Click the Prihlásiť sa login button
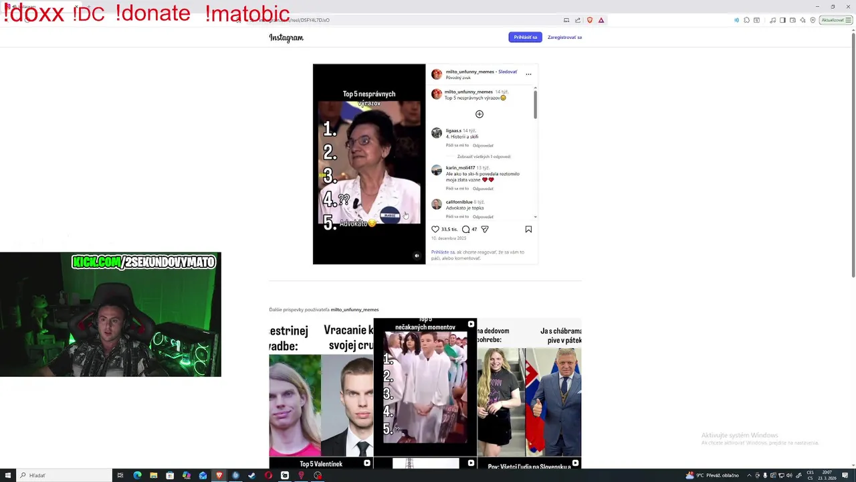 tap(525, 37)
